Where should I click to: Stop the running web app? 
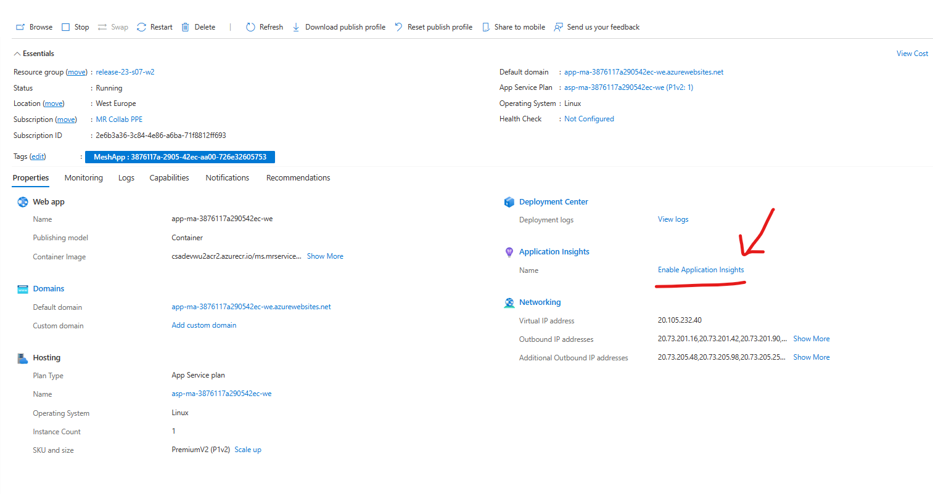(75, 26)
